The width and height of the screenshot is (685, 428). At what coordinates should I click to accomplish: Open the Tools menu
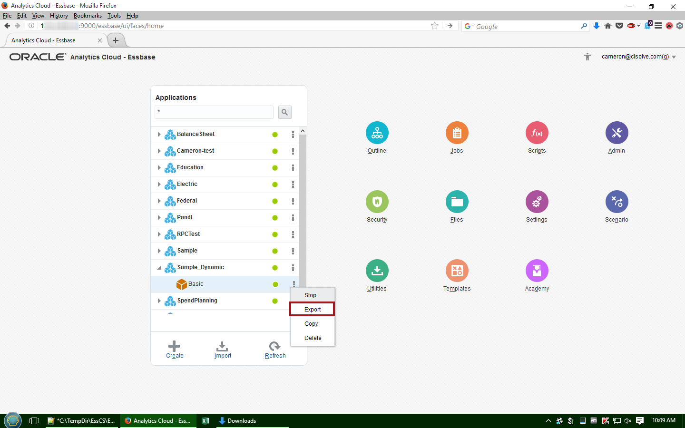pyautogui.click(x=114, y=16)
